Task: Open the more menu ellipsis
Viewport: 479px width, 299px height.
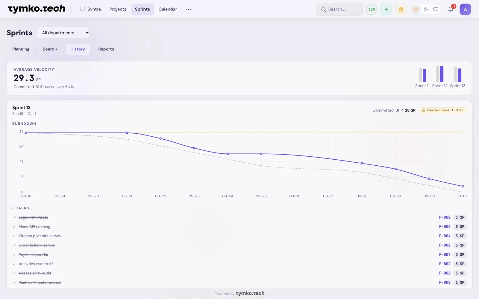Action: coord(189,9)
